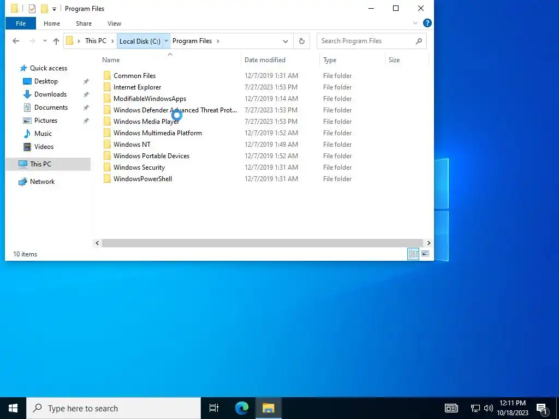Screen dimensions: 559x419
Task: Click the horizontal scrollbar right arrow
Action: [429, 243]
